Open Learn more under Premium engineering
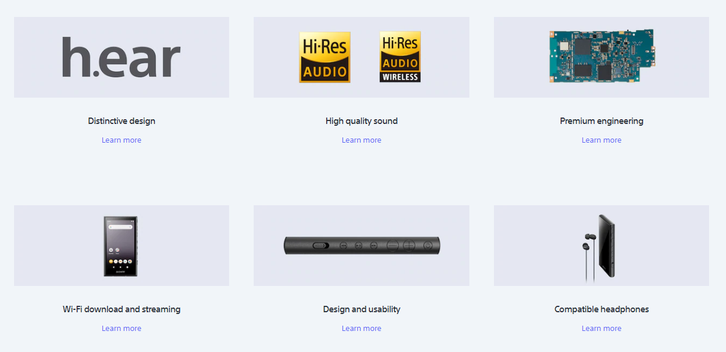This screenshot has height=352, width=726. pos(601,140)
